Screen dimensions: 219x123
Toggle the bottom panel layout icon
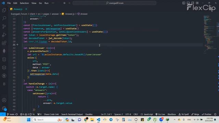[188, 3]
